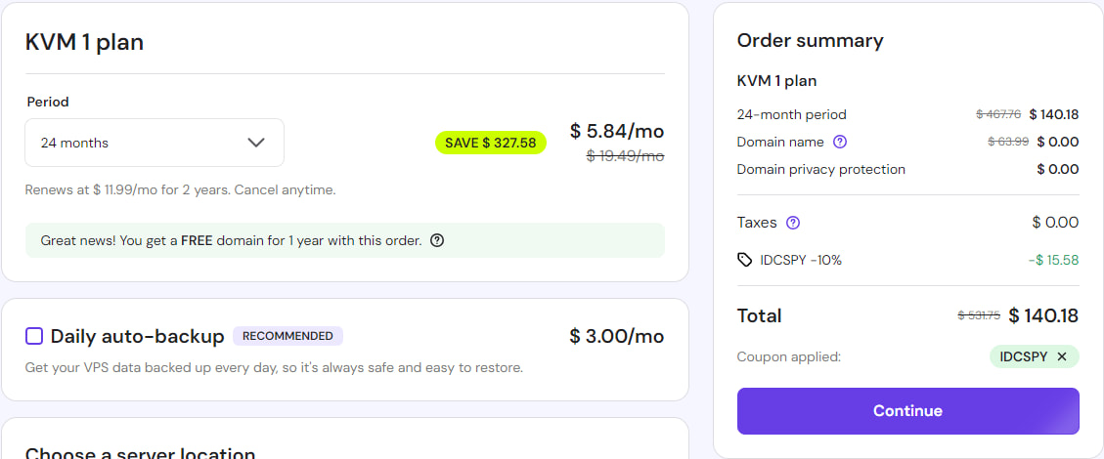This screenshot has height=459, width=1104.
Task: Click the Total amount $ 140.18
Action: (x=1043, y=315)
